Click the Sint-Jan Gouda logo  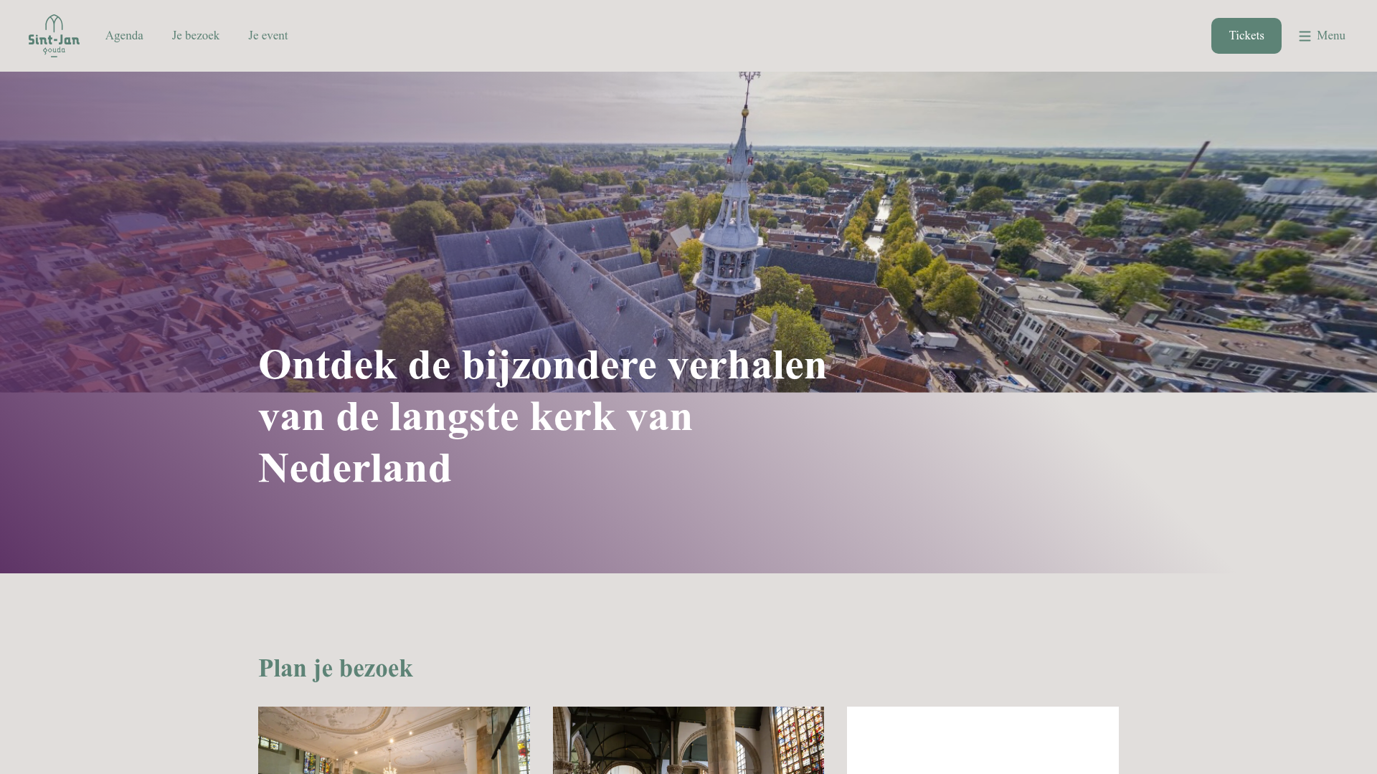54,36
